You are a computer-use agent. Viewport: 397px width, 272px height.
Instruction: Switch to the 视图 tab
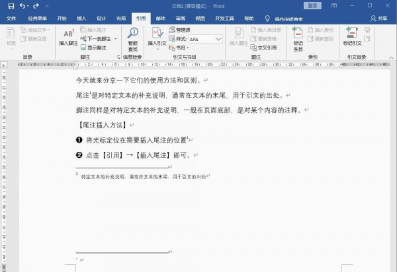tap(200, 18)
